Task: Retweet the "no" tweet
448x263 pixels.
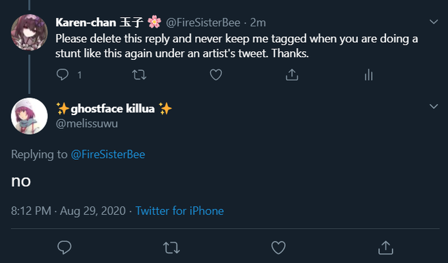Action: (171, 247)
